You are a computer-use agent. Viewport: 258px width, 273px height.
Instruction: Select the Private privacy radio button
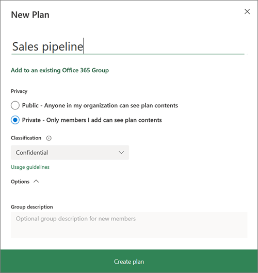(x=15, y=120)
